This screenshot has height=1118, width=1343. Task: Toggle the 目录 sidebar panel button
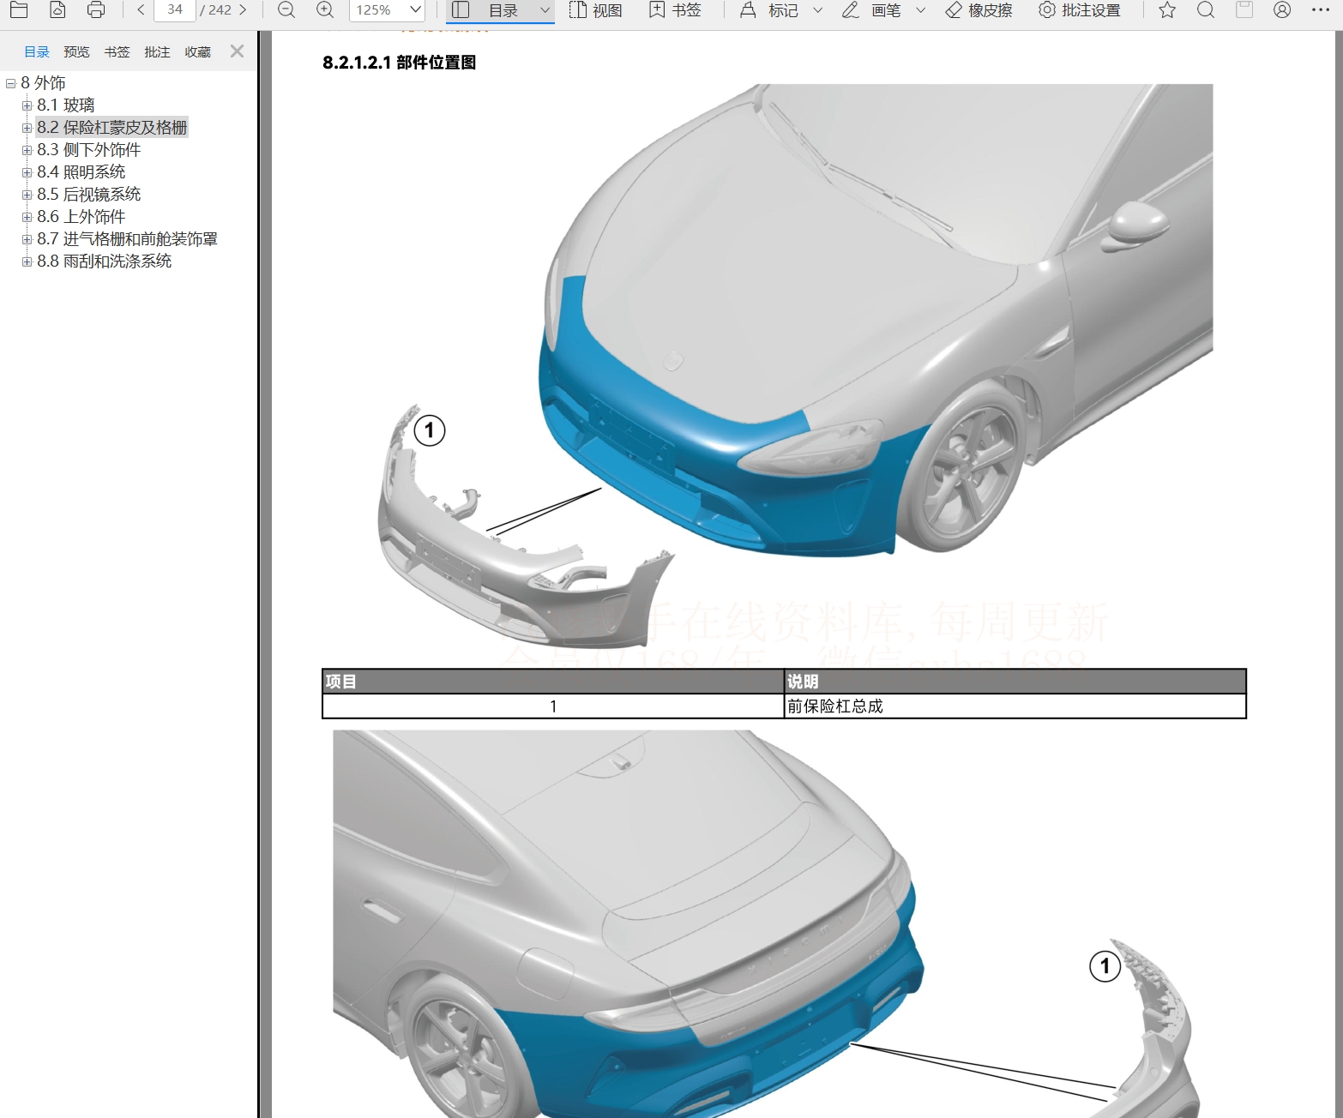(x=461, y=10)
